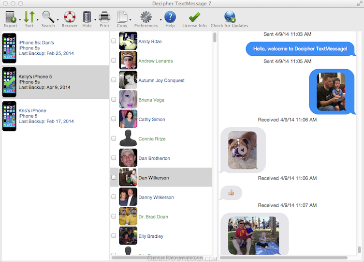Click Dr. Brad Doan contact photo
The image size is (364, 262).
coord(128,216)
